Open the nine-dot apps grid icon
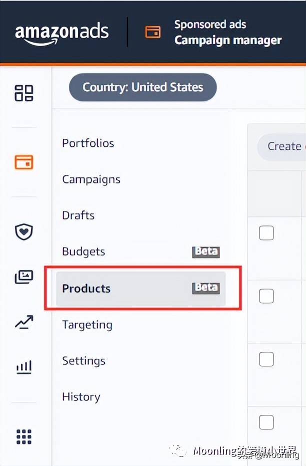 coord(24,436)
